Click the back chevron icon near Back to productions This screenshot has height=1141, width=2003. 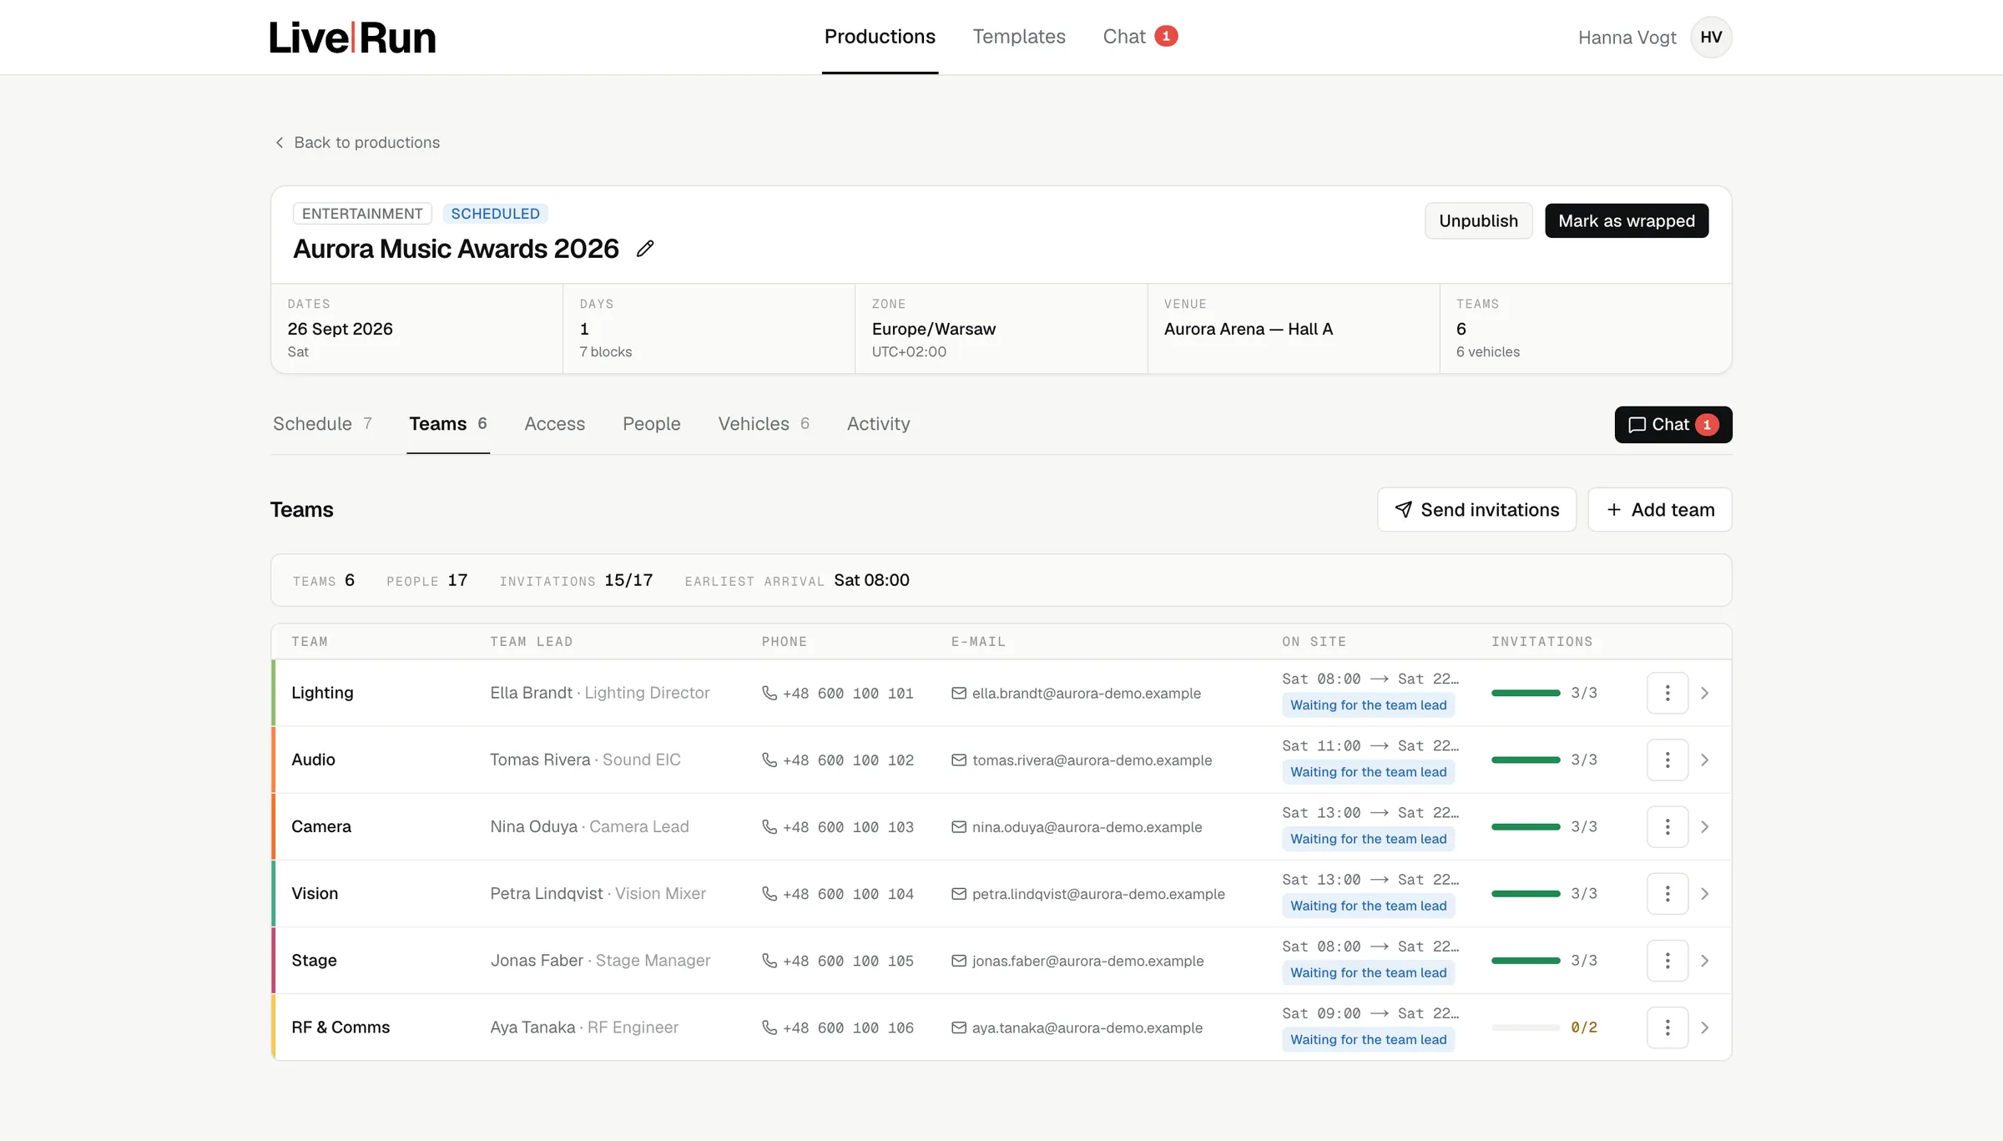point(280,143)
